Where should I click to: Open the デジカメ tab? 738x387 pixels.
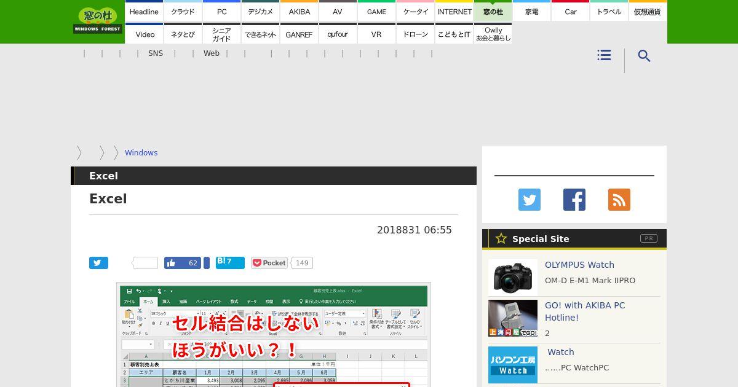tap(261, 11)
